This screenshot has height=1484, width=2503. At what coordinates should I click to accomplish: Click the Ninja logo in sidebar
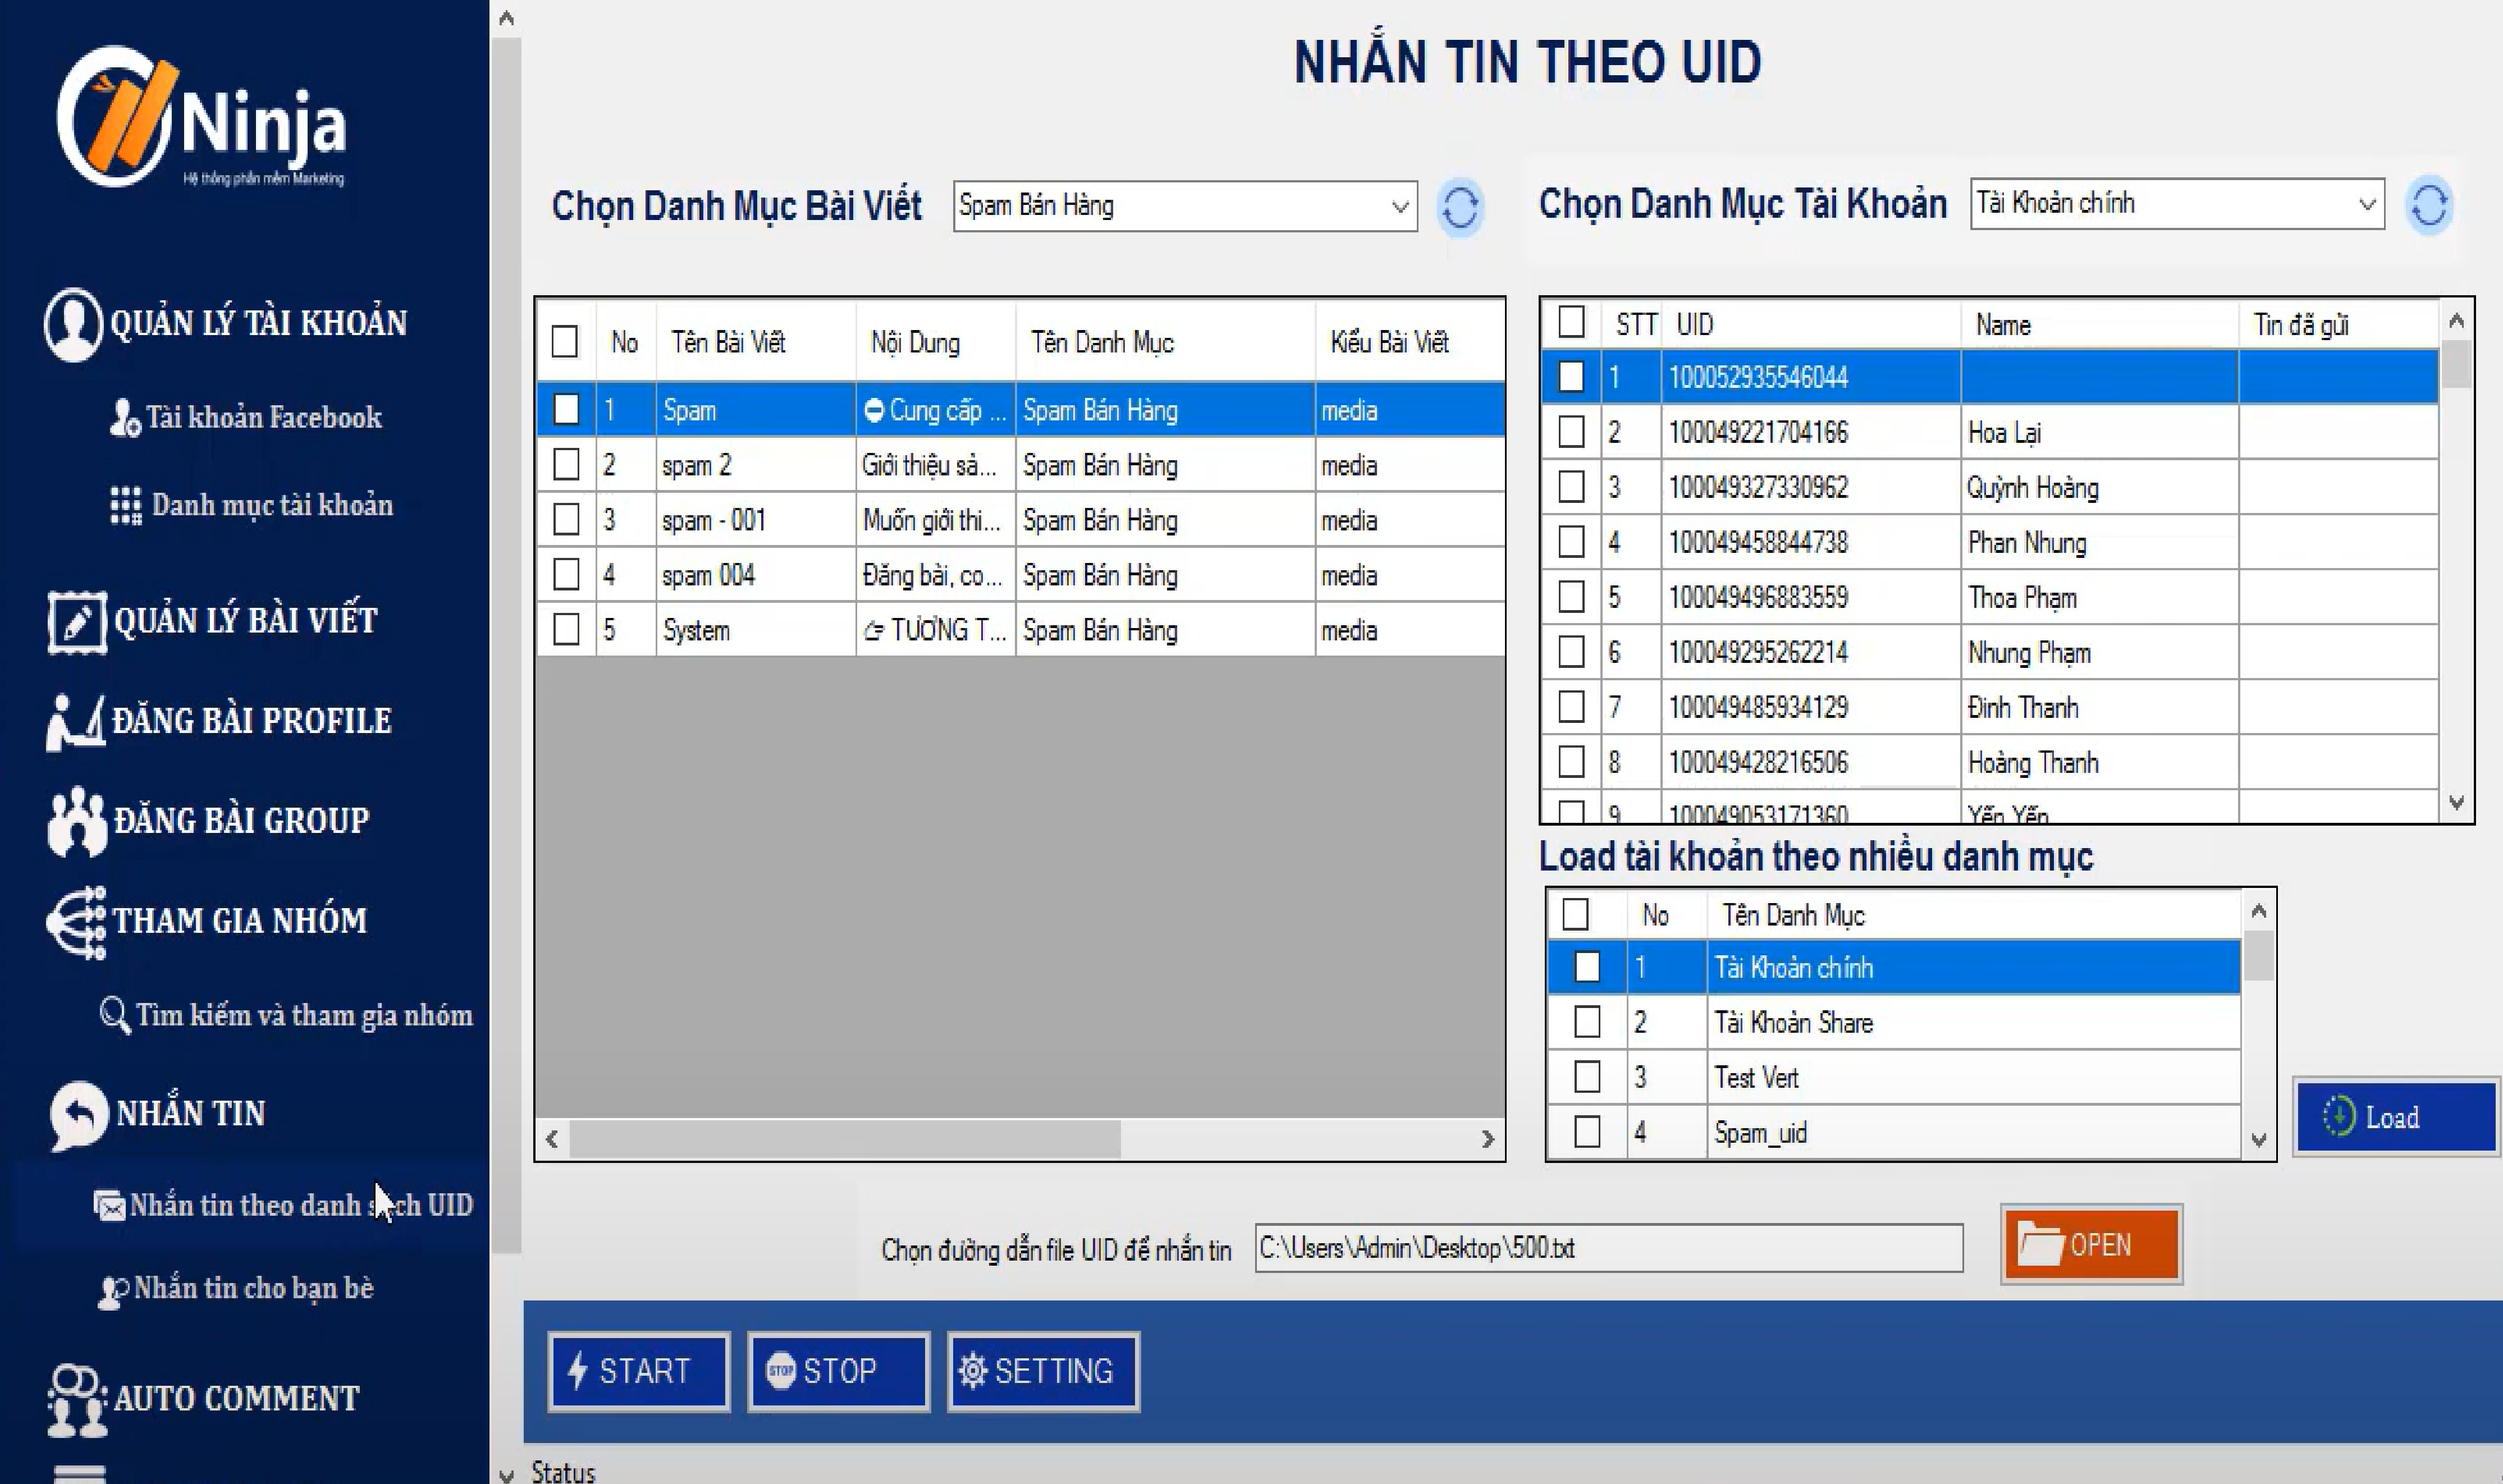coord(202,117)
